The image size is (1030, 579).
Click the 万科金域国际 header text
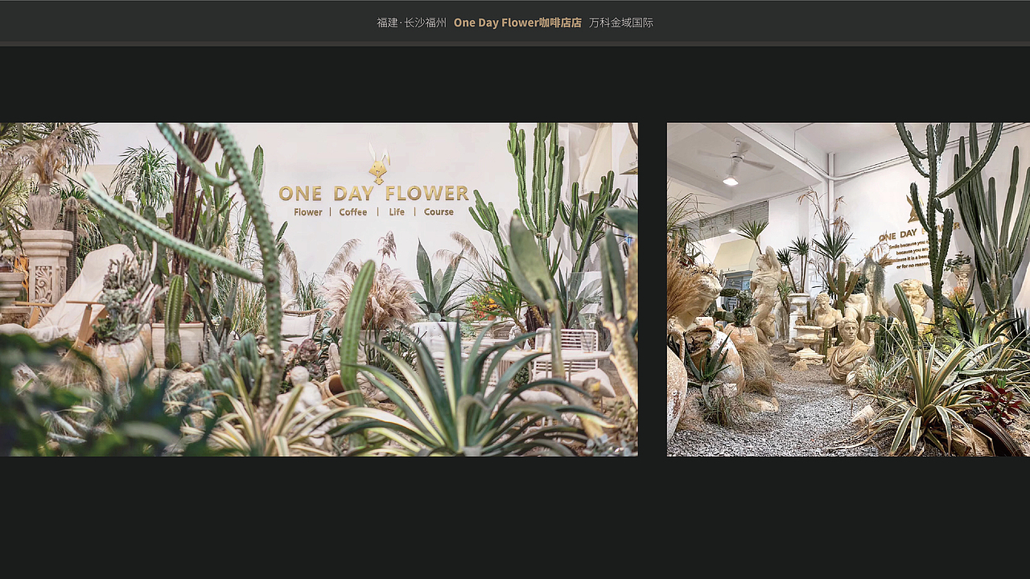(621, 23)
